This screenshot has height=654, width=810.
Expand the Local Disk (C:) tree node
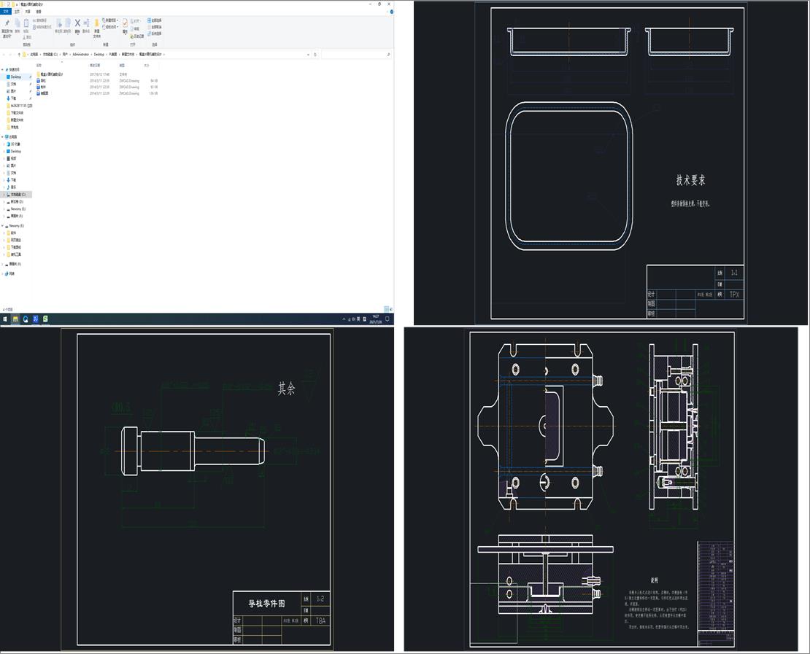4,195
